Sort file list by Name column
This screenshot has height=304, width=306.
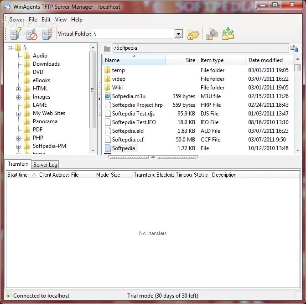tap(134, 60)
